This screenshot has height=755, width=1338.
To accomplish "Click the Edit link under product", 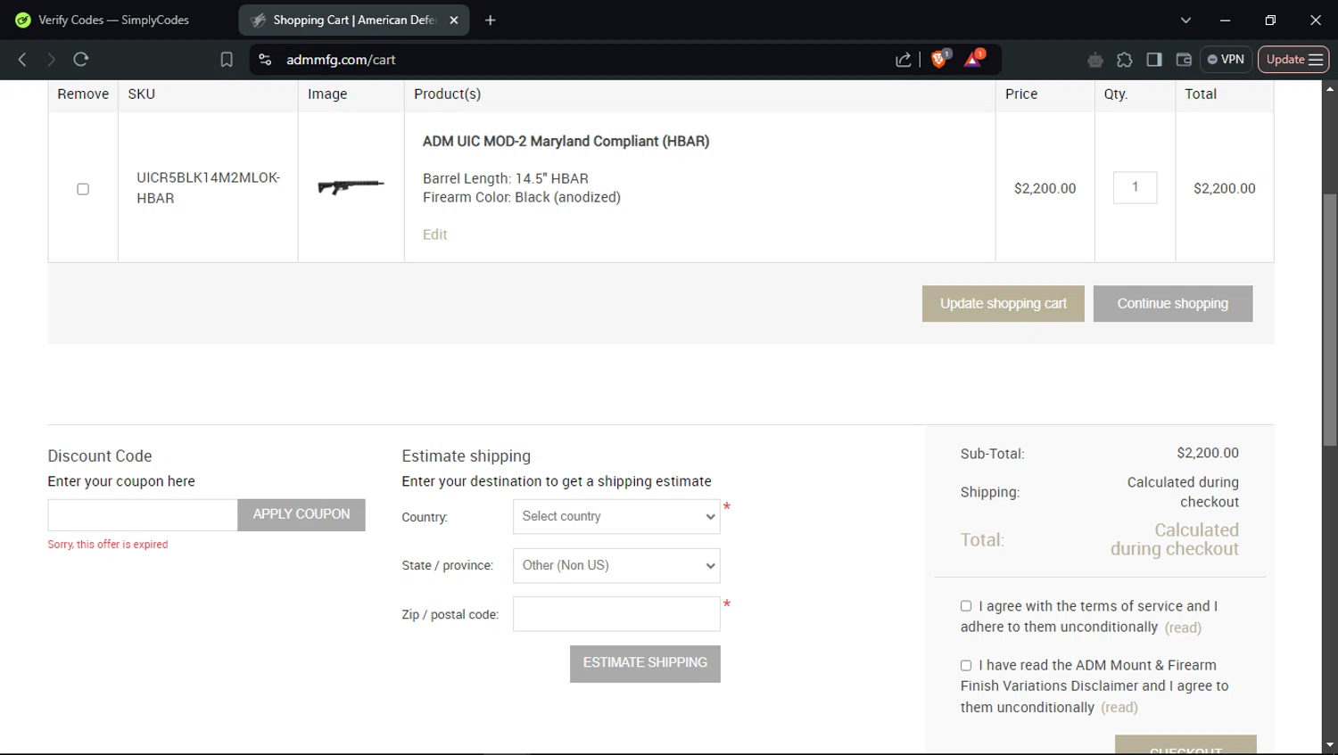I will (434, 234).
